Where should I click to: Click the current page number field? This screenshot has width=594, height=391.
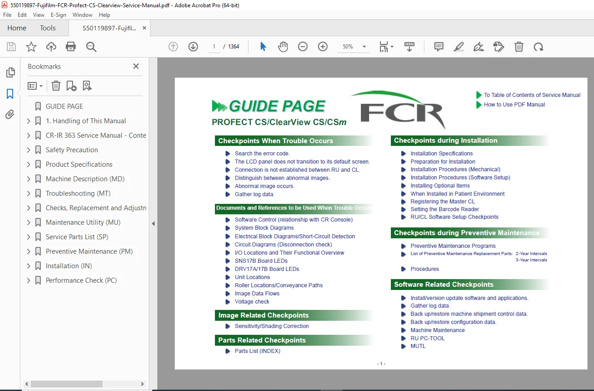click(x=214, y=47)
